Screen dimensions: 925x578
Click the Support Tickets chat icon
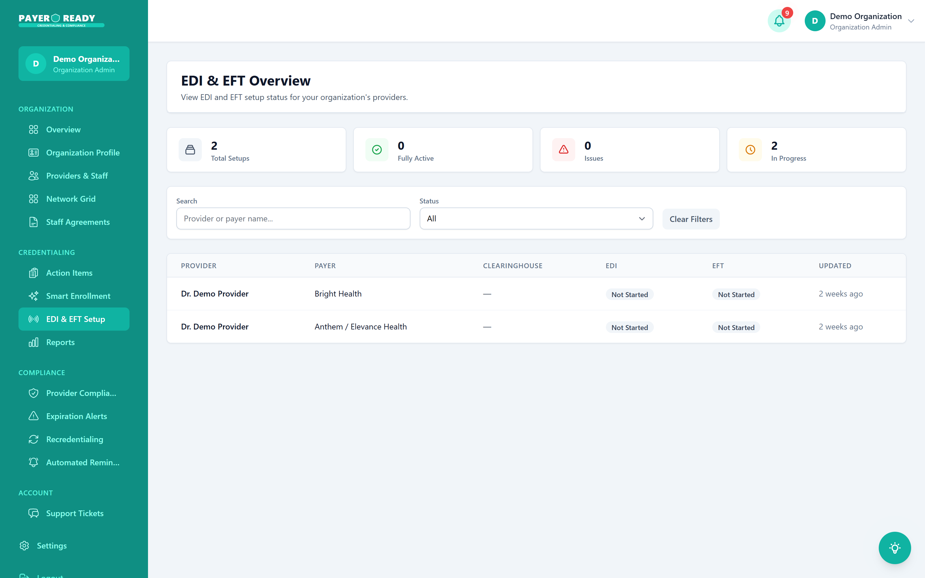point(34,513)
